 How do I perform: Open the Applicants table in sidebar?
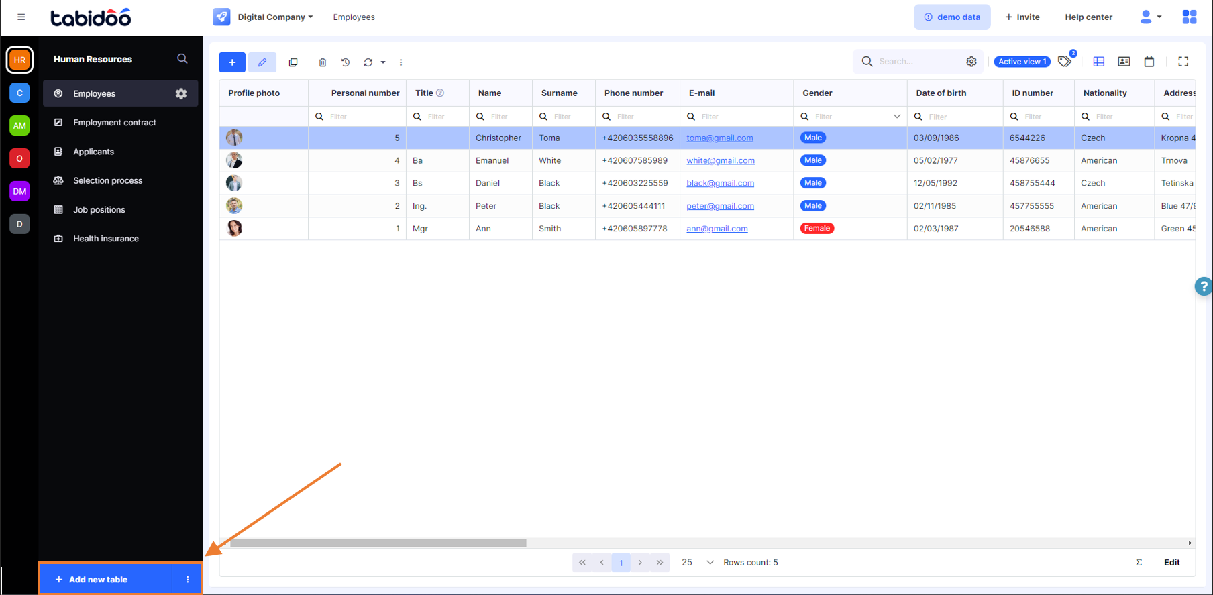pyautogui.click(x=93, y=152)
